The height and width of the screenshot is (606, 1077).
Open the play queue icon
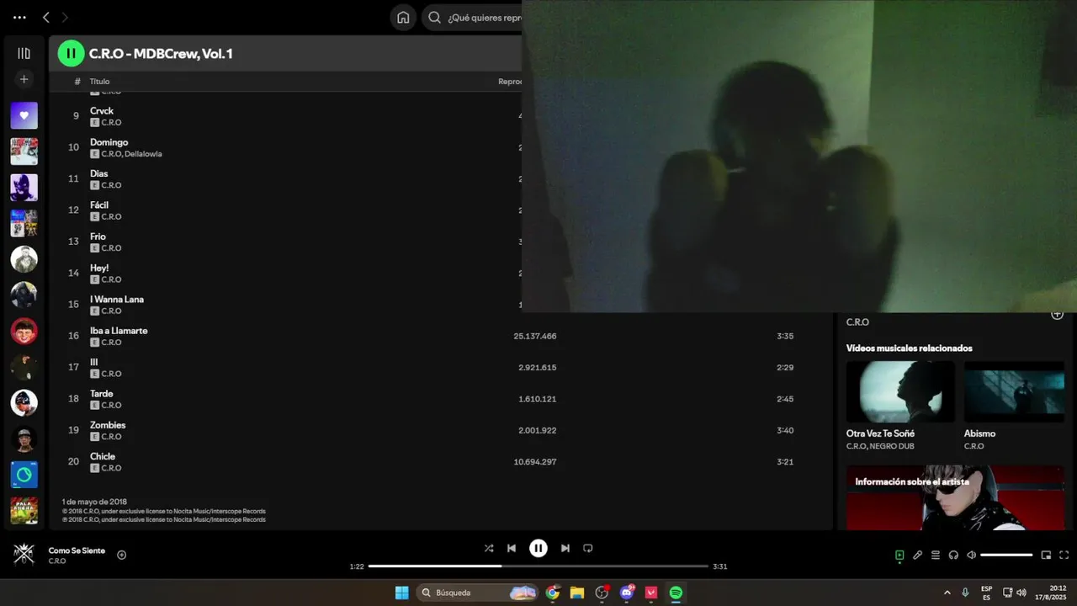pyautogui.click(x=935, y=555)
